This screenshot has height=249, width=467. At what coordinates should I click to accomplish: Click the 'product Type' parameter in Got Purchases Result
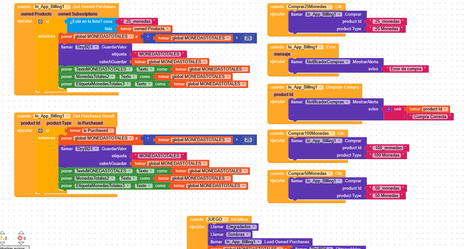point(59,123)
